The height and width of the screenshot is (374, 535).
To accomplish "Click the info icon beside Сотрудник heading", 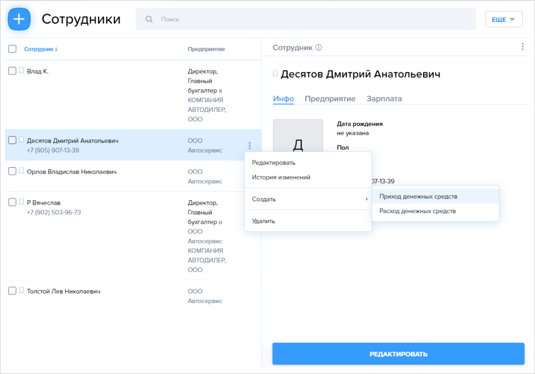I will tap(319, 48).
